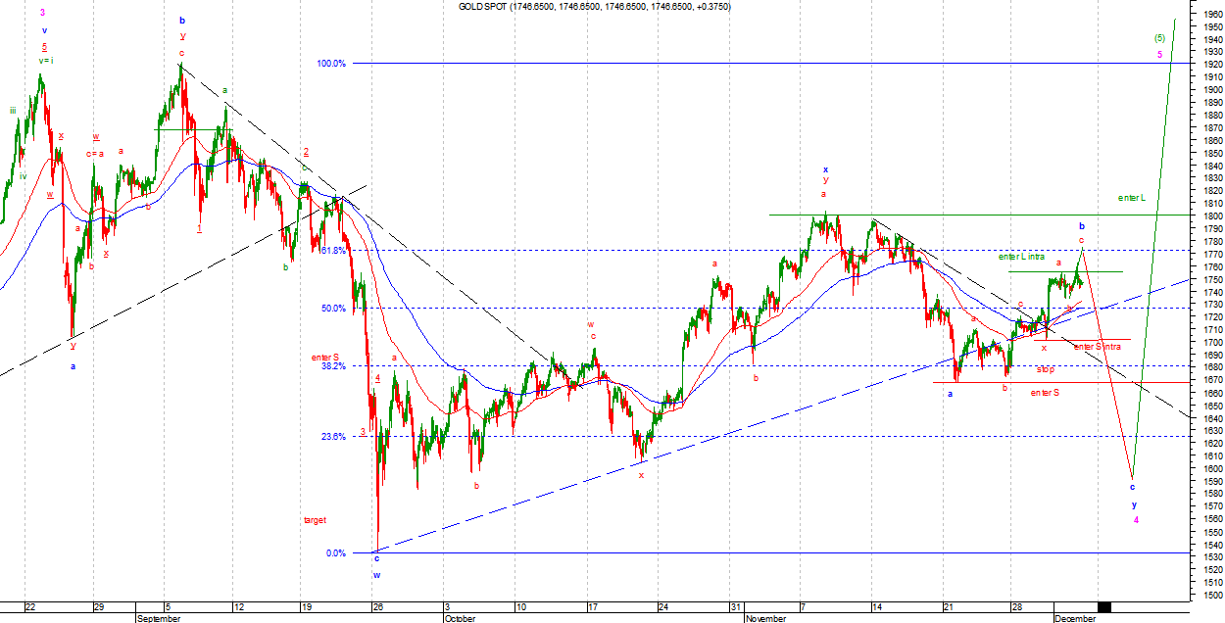1225x623 pixels.
Task: Click the green "enter L intra" annotation
Action: [x=1023, y=257]
